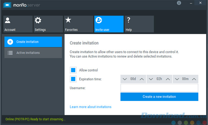Toggle the Allow control checkbox
208x125 pixels.
(73, 70)
